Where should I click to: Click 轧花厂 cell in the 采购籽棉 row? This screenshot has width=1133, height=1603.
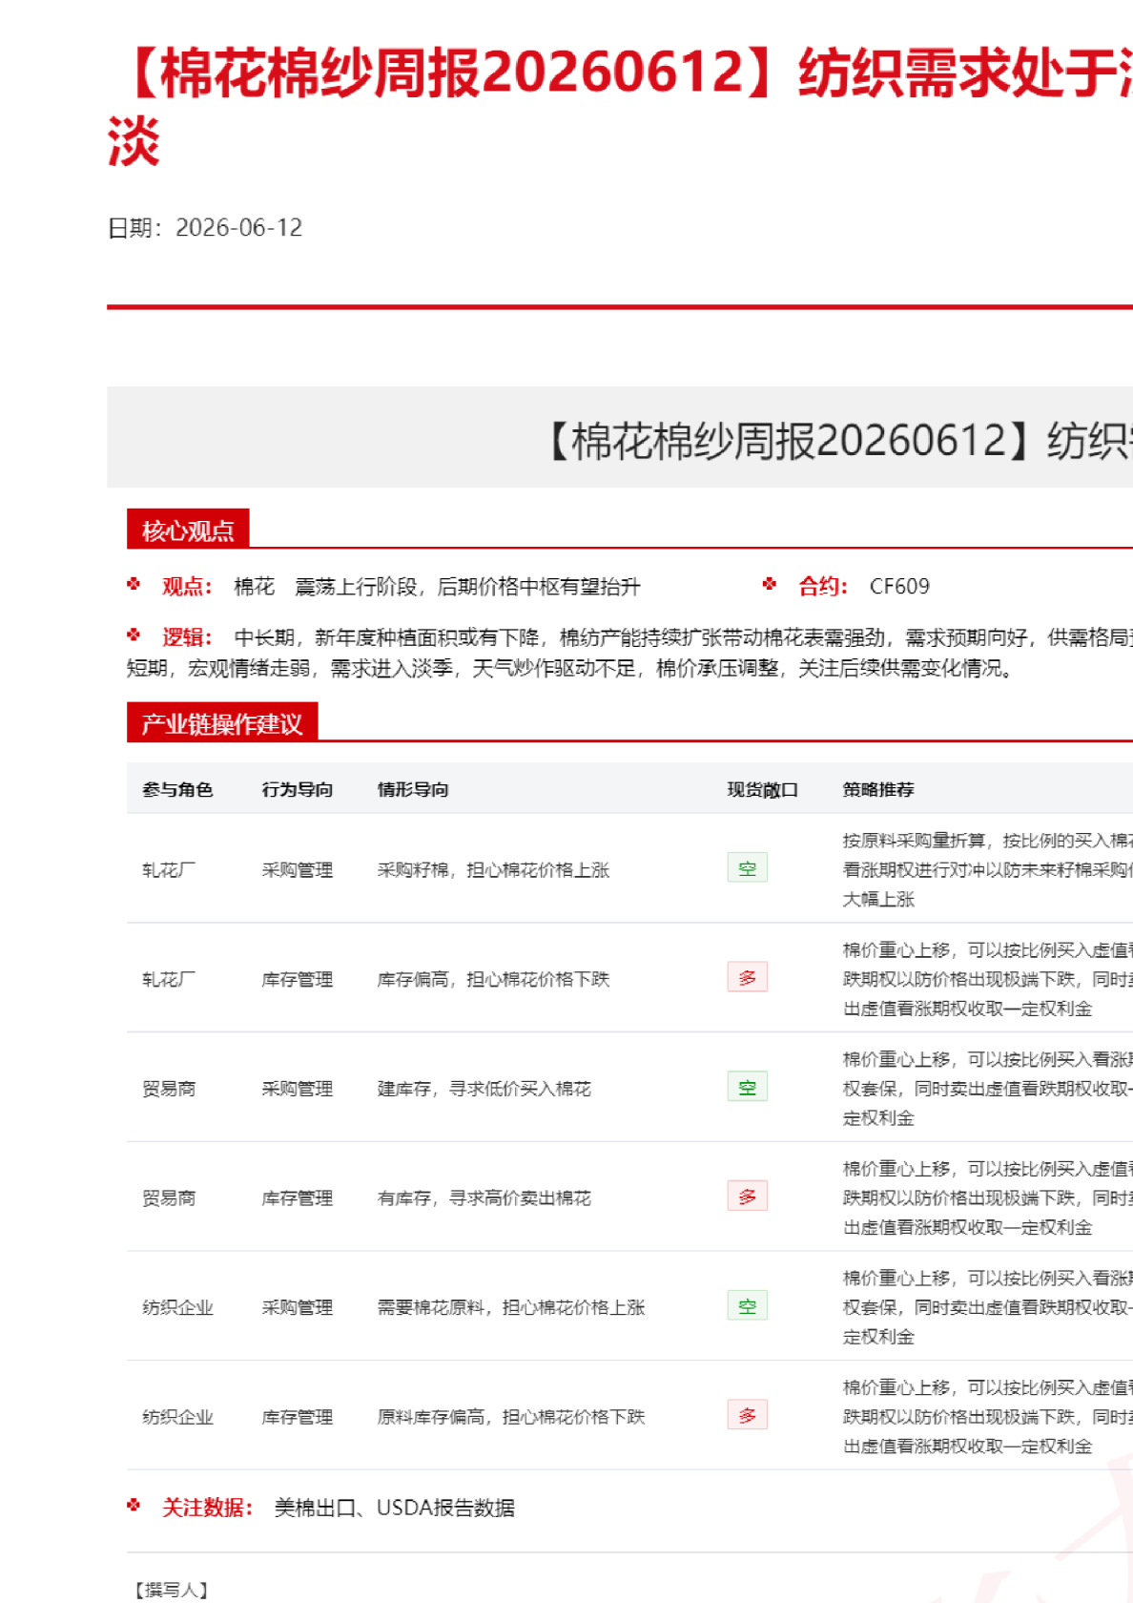click(169, 870)
